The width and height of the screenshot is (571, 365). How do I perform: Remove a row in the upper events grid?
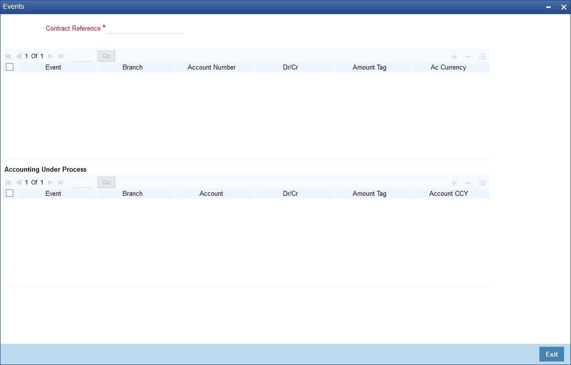tap(468, 57)
